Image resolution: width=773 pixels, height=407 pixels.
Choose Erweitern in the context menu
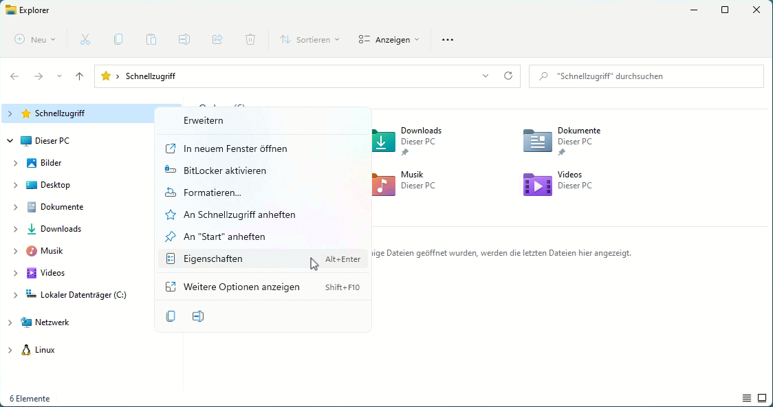(263, 121)
